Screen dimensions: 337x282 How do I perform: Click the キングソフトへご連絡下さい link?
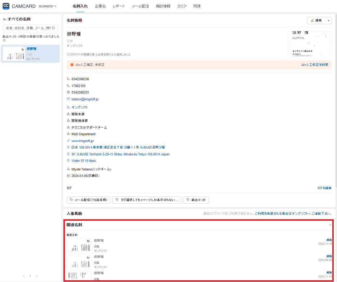tap(293, 214)
